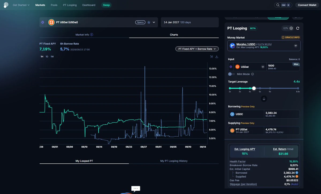Click the Mint Mode info icon
The image size is (321, 194).
252,74
